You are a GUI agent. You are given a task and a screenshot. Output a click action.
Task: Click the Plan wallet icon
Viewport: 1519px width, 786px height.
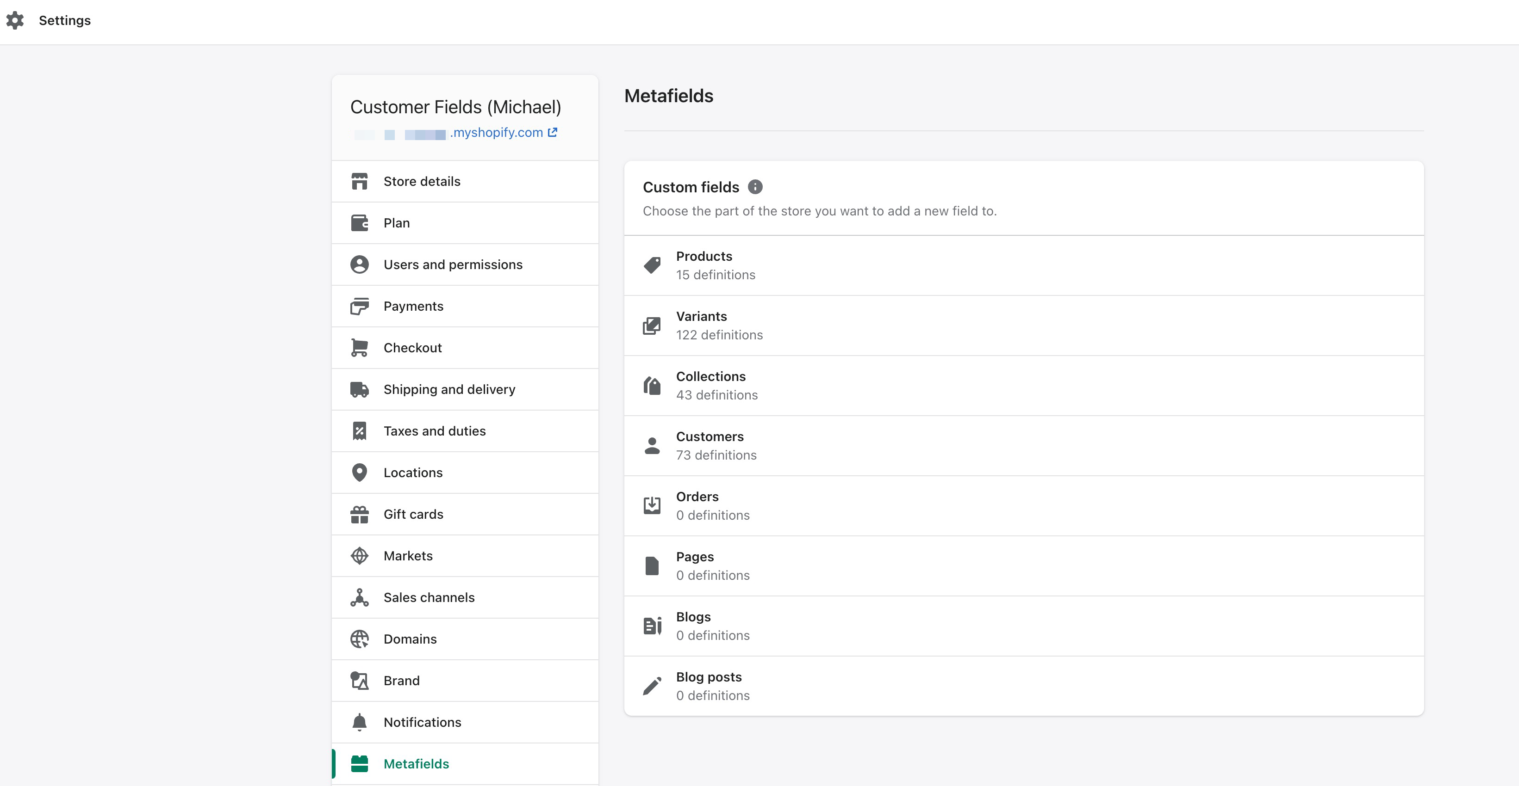click(359, 223)
